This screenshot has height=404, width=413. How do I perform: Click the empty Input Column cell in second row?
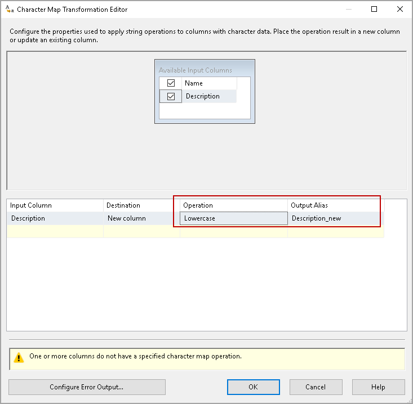click(x=55, y=231)
